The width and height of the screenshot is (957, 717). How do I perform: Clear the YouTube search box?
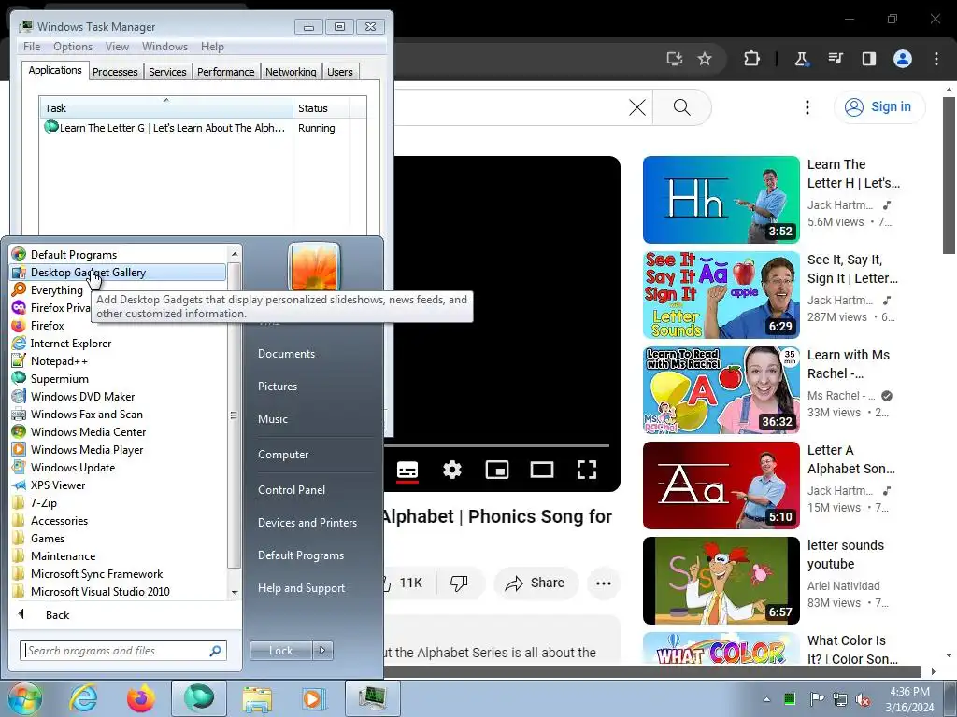click(x=637, y=108)
